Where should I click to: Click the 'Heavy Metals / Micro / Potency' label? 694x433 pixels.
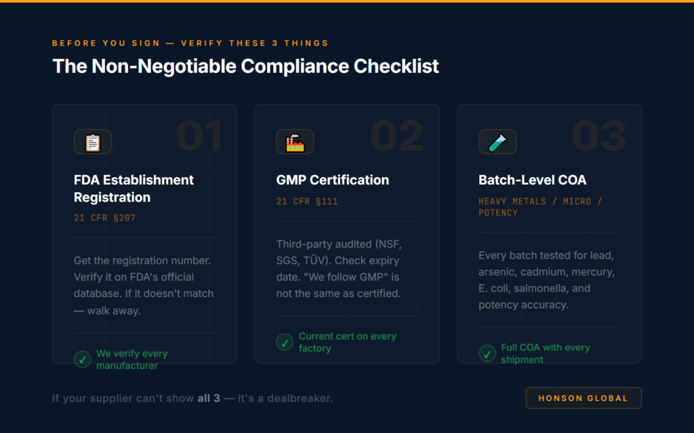[540, 206]
